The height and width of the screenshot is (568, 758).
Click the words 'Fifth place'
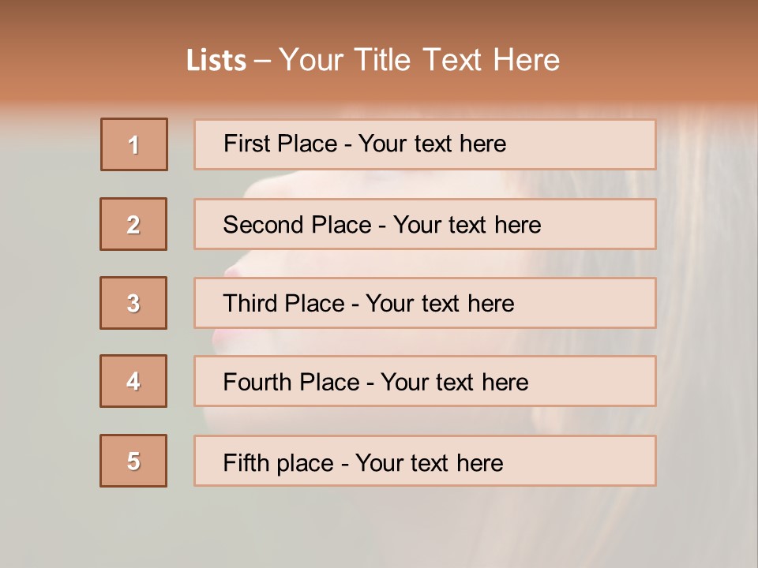tap(279, 463)
